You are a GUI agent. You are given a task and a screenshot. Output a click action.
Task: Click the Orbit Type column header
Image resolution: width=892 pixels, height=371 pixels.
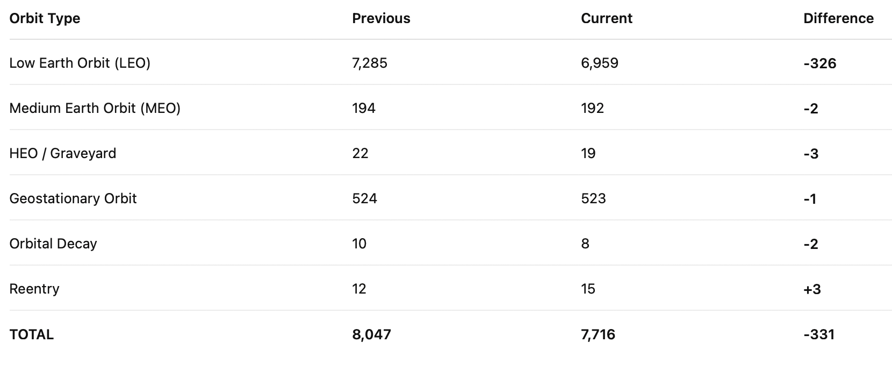(45, 18)
